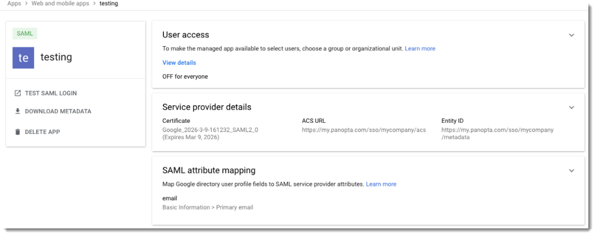Select the Entity ID metadata URL
This screenshot has height=236, width=596.
click(x=497, y=133)
